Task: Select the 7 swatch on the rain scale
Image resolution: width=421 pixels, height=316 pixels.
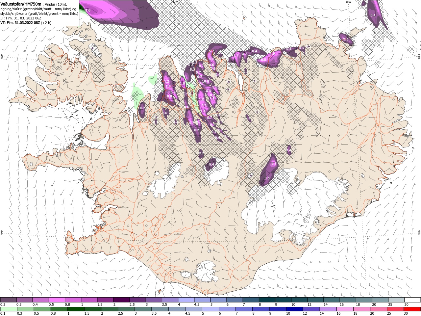Action: 244,309
